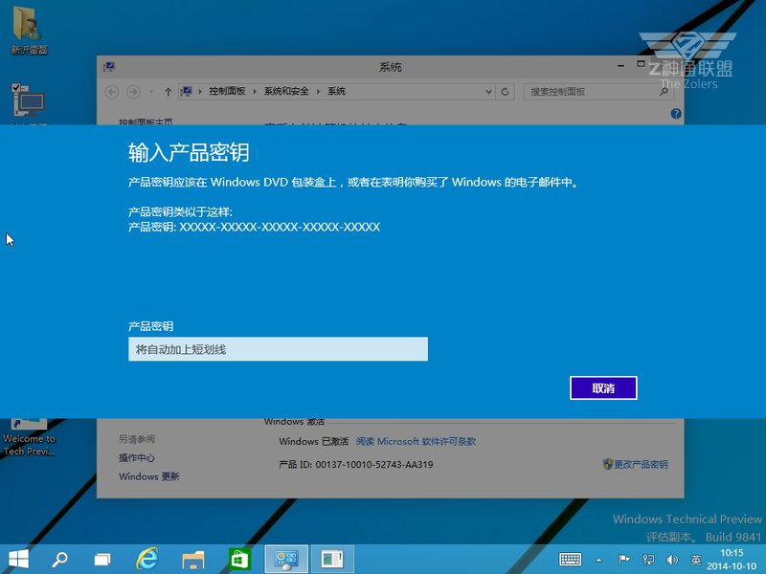
Task: Switch to the rightmost running taskbar app
Action: (x=332, y=559)
